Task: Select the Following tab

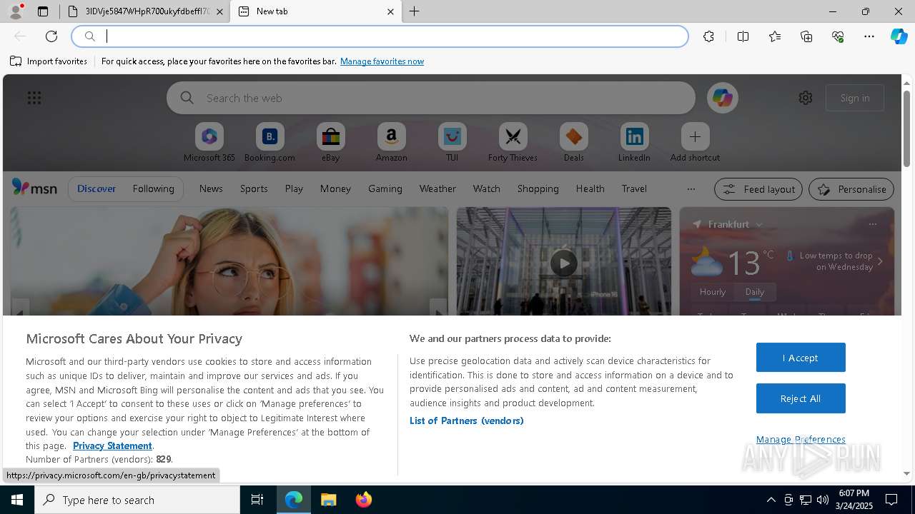Action: pos(153,188)
